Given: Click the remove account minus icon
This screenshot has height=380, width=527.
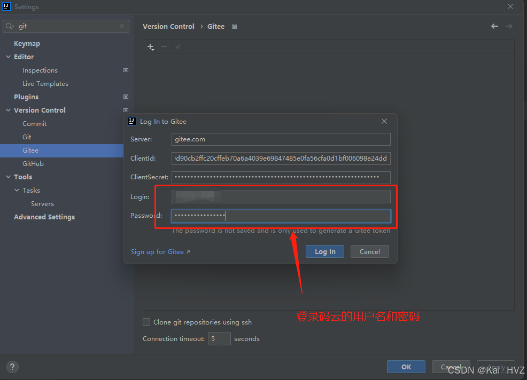Looking at the screenshot, I should (x=164, y=46).
